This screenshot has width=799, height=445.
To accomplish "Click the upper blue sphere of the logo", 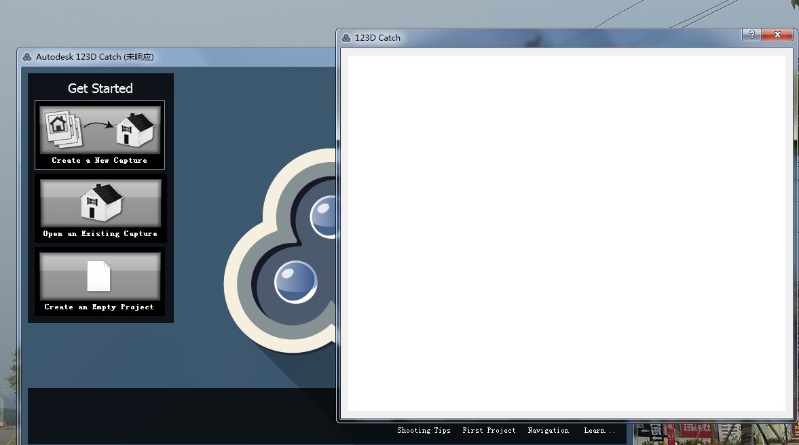I will [x=324, y=217].
